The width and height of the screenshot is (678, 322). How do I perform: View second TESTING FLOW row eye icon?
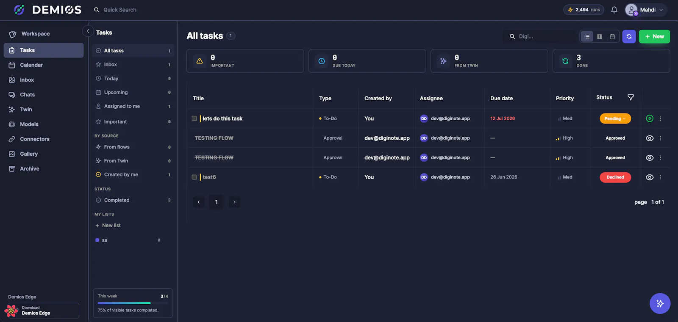[650, 157]
